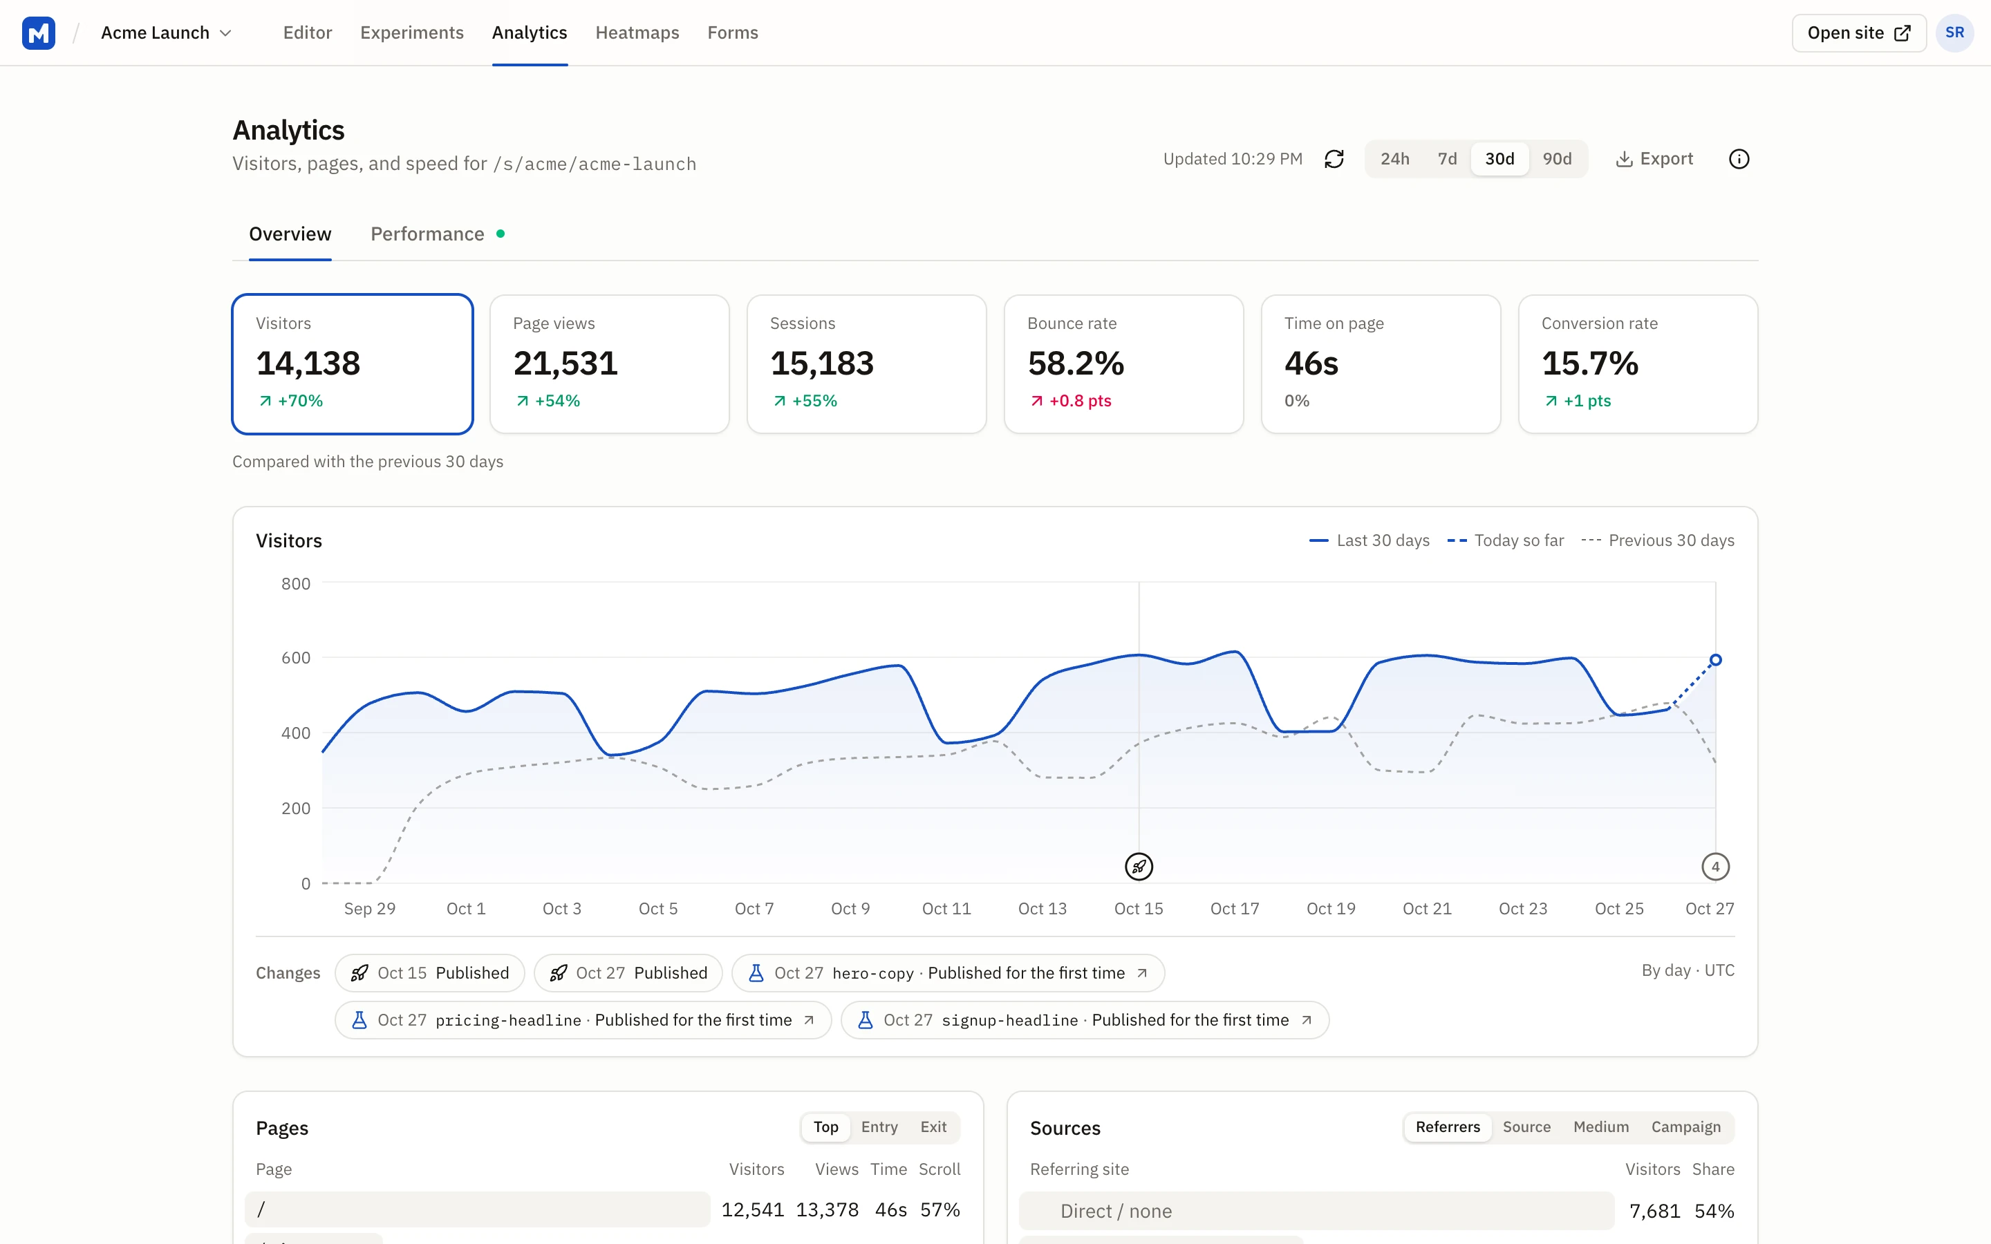Show Sources by Campaign
Image resolution: width=1991 pixels, height=1244 pixels.
[1685, 1127]
